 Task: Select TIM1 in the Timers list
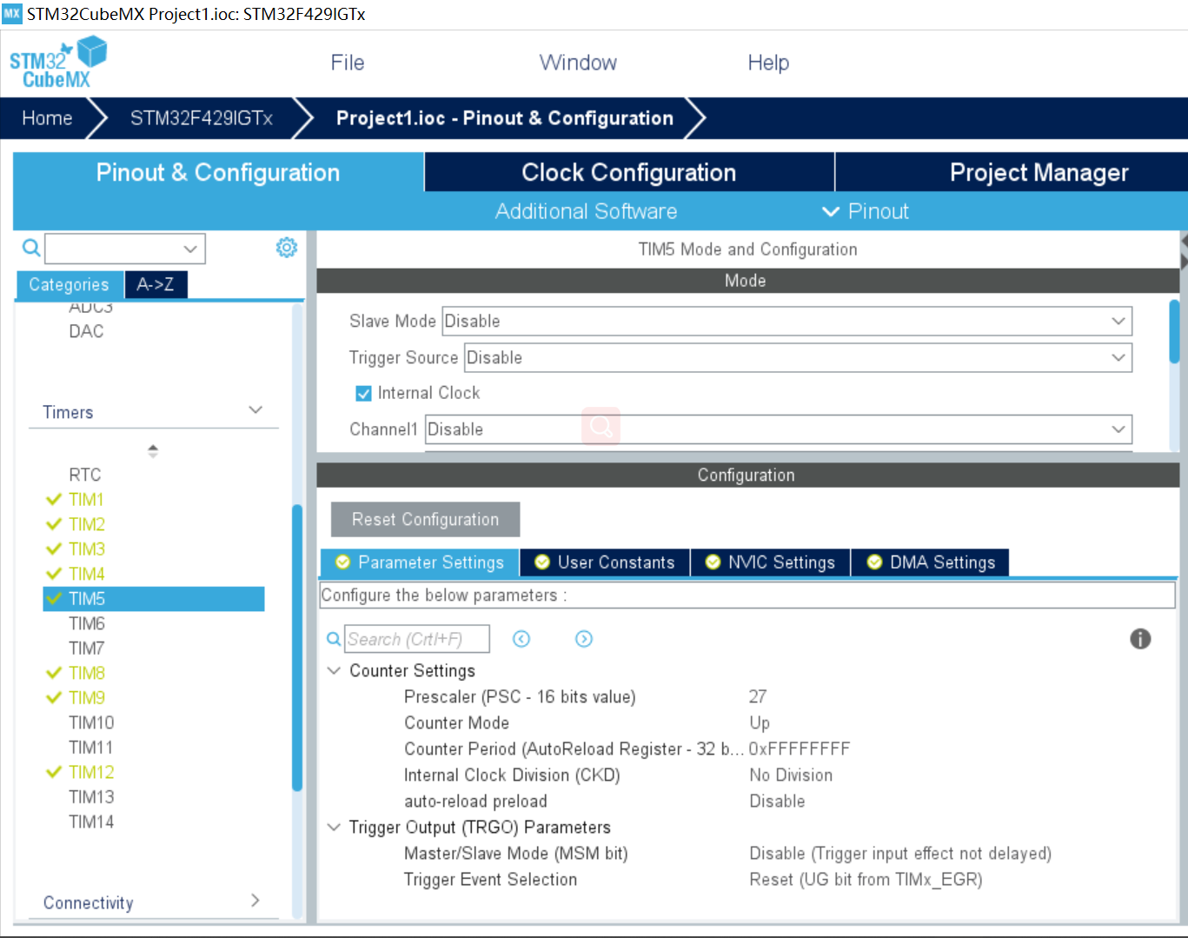(x=86, y=500)
